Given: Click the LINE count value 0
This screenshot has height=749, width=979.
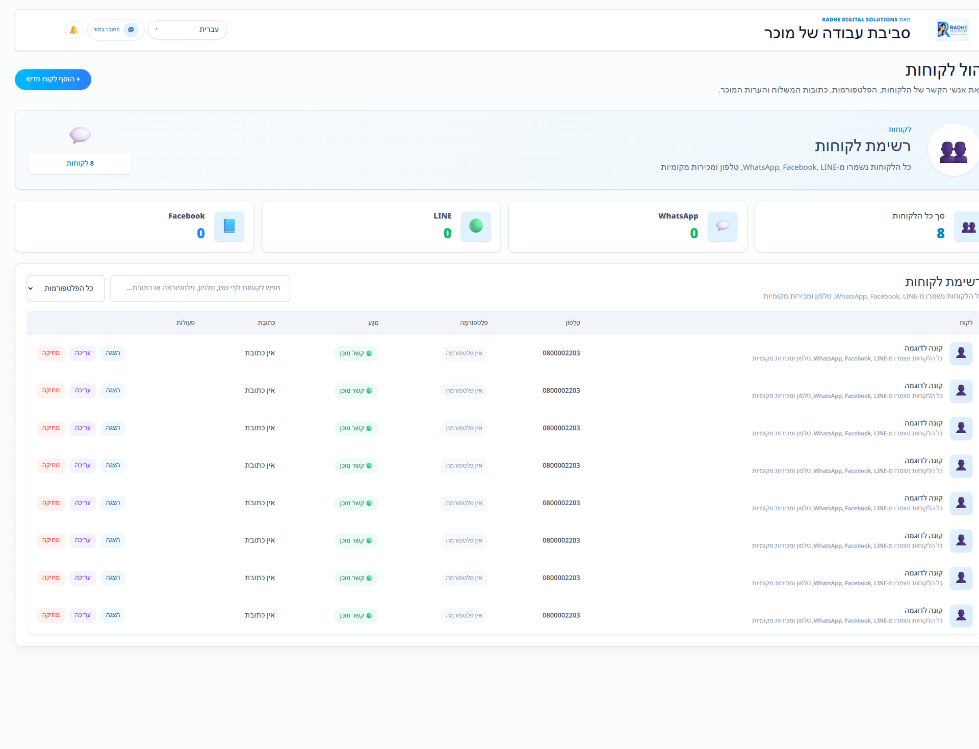Looking at the screenshot, I should pyautogui.click(x=447, y=233).
